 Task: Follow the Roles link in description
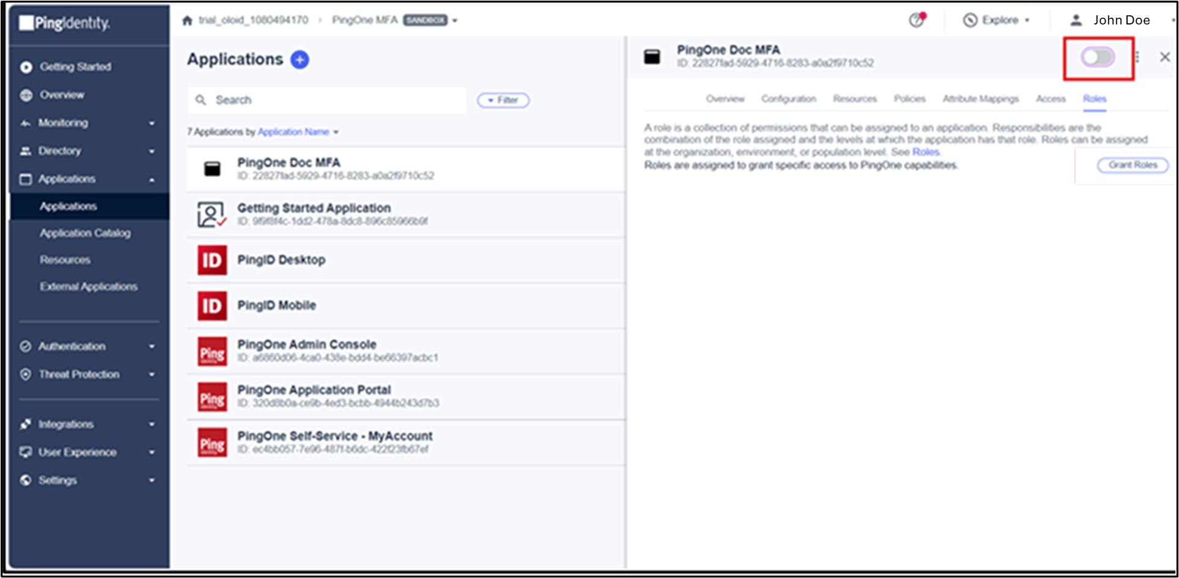click(926, 152)
